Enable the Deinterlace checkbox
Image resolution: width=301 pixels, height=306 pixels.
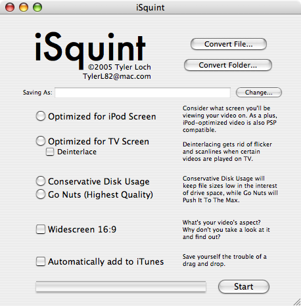pyautogui.click(x=50, y=152)
